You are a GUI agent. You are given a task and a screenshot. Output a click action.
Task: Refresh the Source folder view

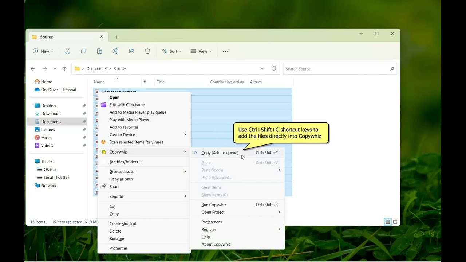[x=274, y=68]
